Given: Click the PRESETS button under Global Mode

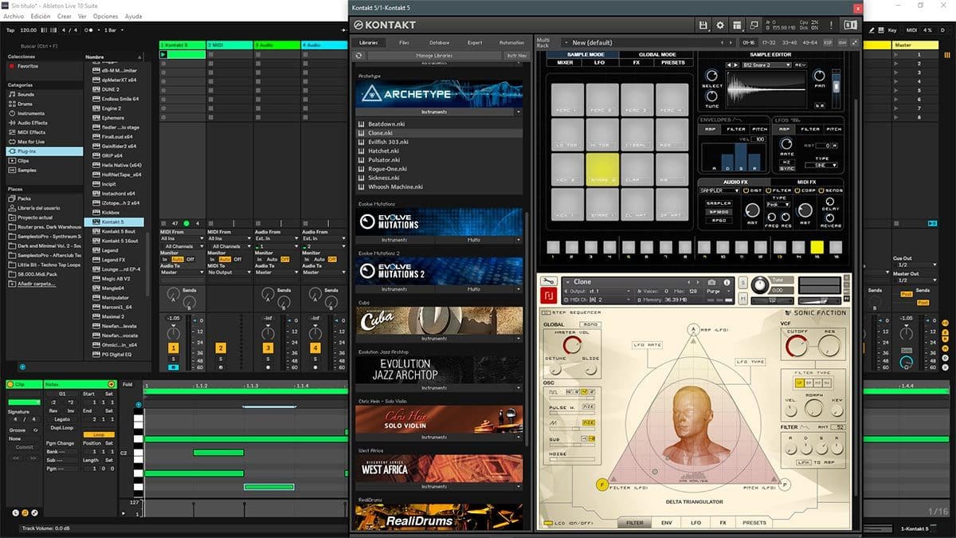Looking at the screenshot, I should coord(673,62).
